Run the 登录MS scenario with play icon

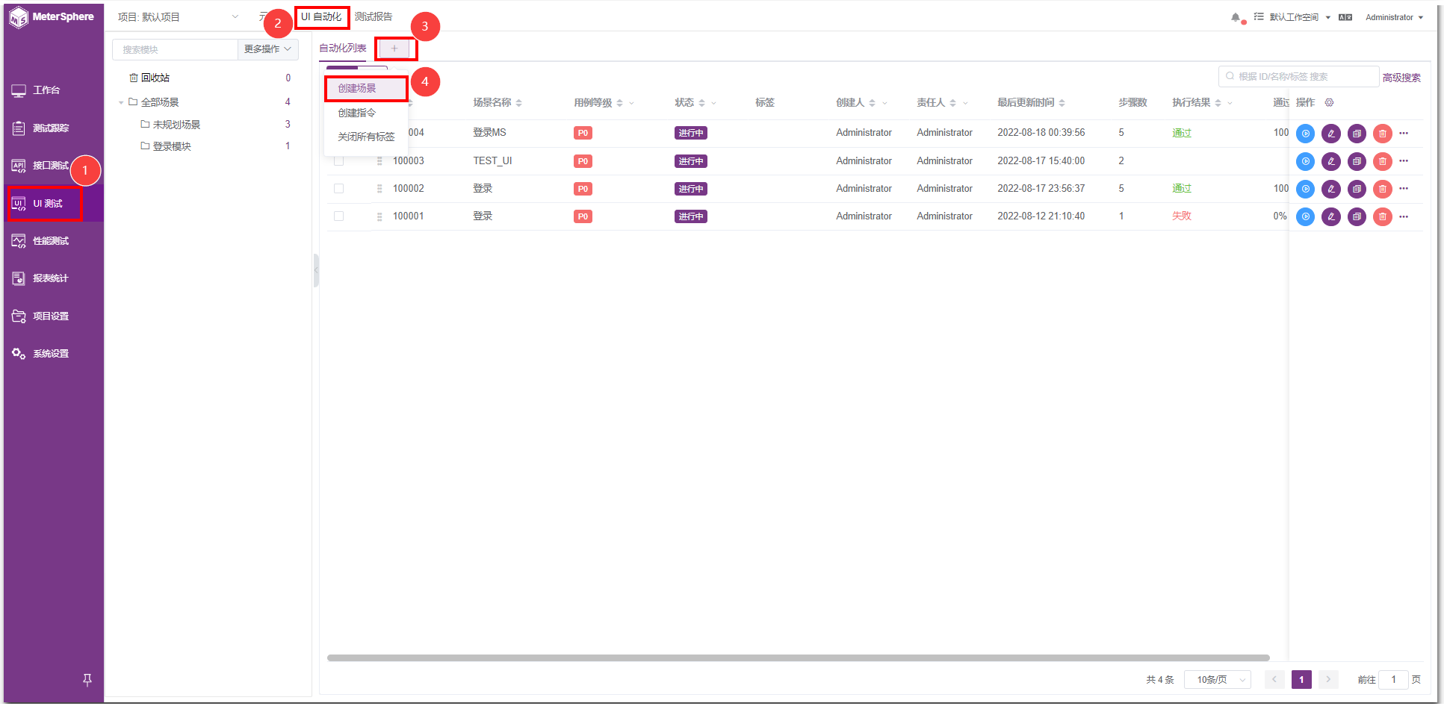[x=1305, y=134]
